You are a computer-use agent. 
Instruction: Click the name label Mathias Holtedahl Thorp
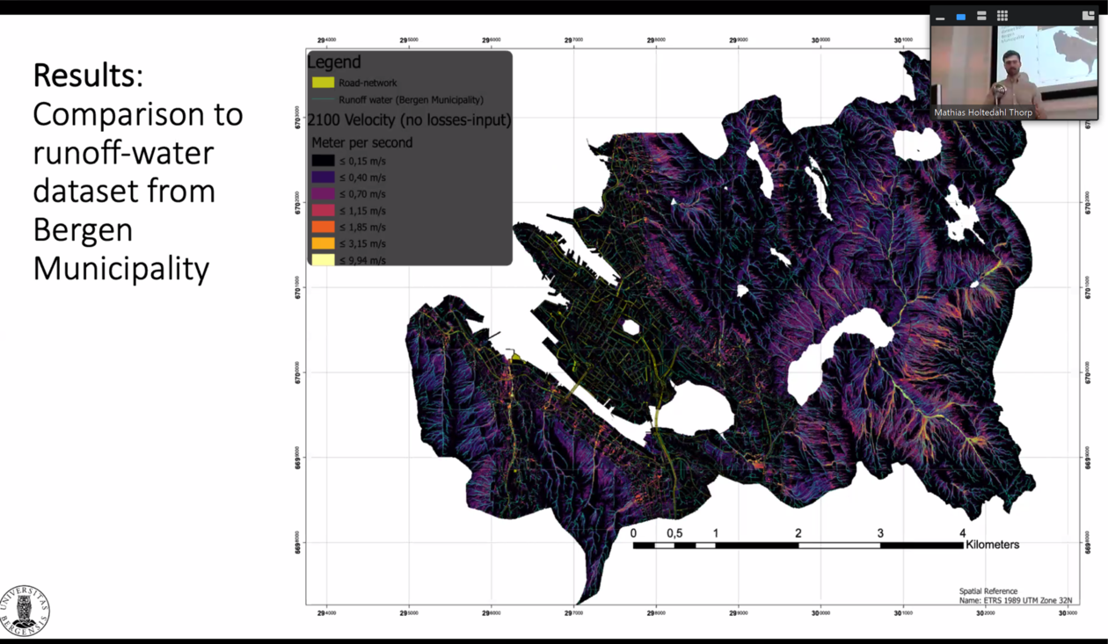coord(982,112)
